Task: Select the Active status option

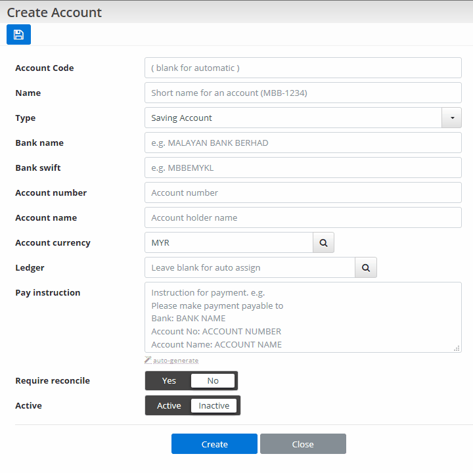Action: click(x=169, y=406)
